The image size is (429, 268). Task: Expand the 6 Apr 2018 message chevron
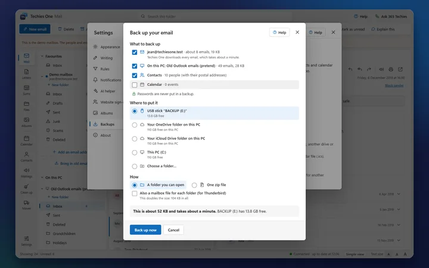(399, 194)
